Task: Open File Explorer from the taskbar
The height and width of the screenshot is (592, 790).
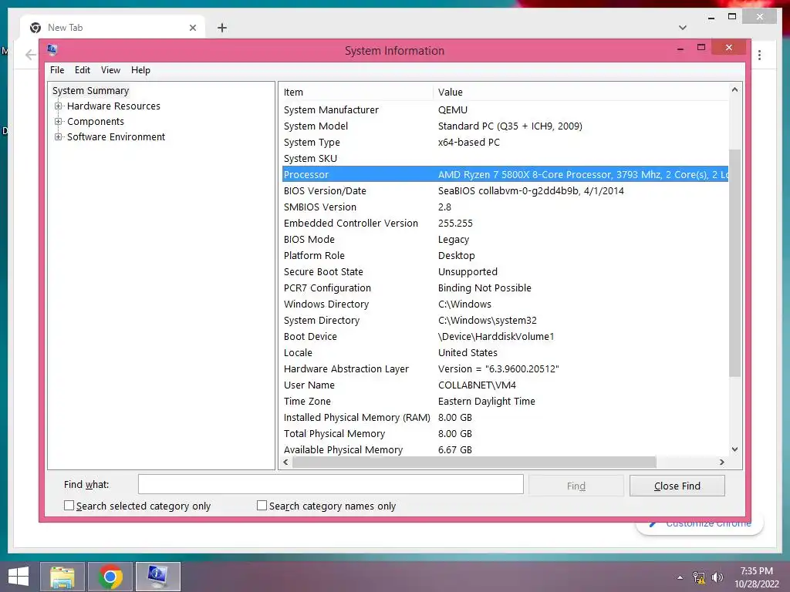Action: pos(62,577)
